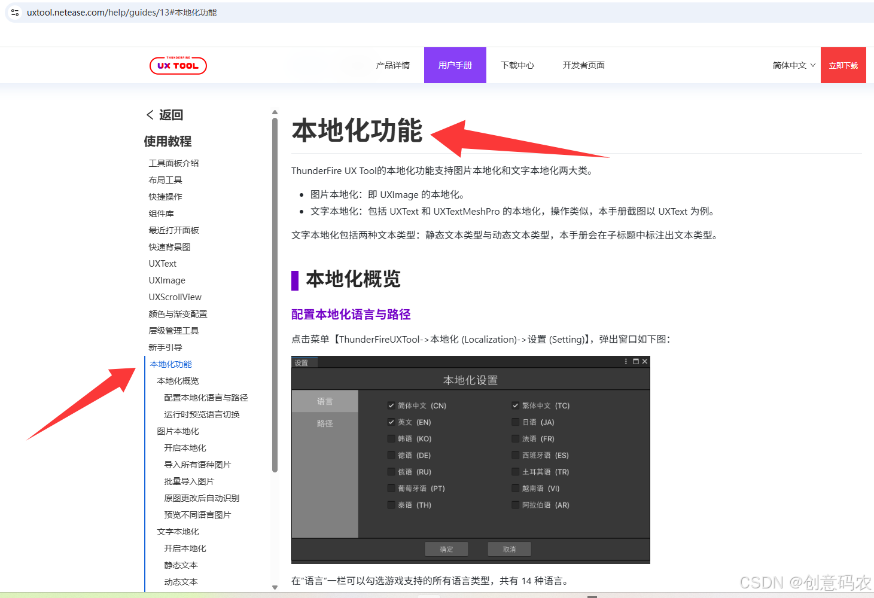This screenshot has height=598, width=874.
Task: Open 新手引导 guide
Action: [x=165, y=347]
